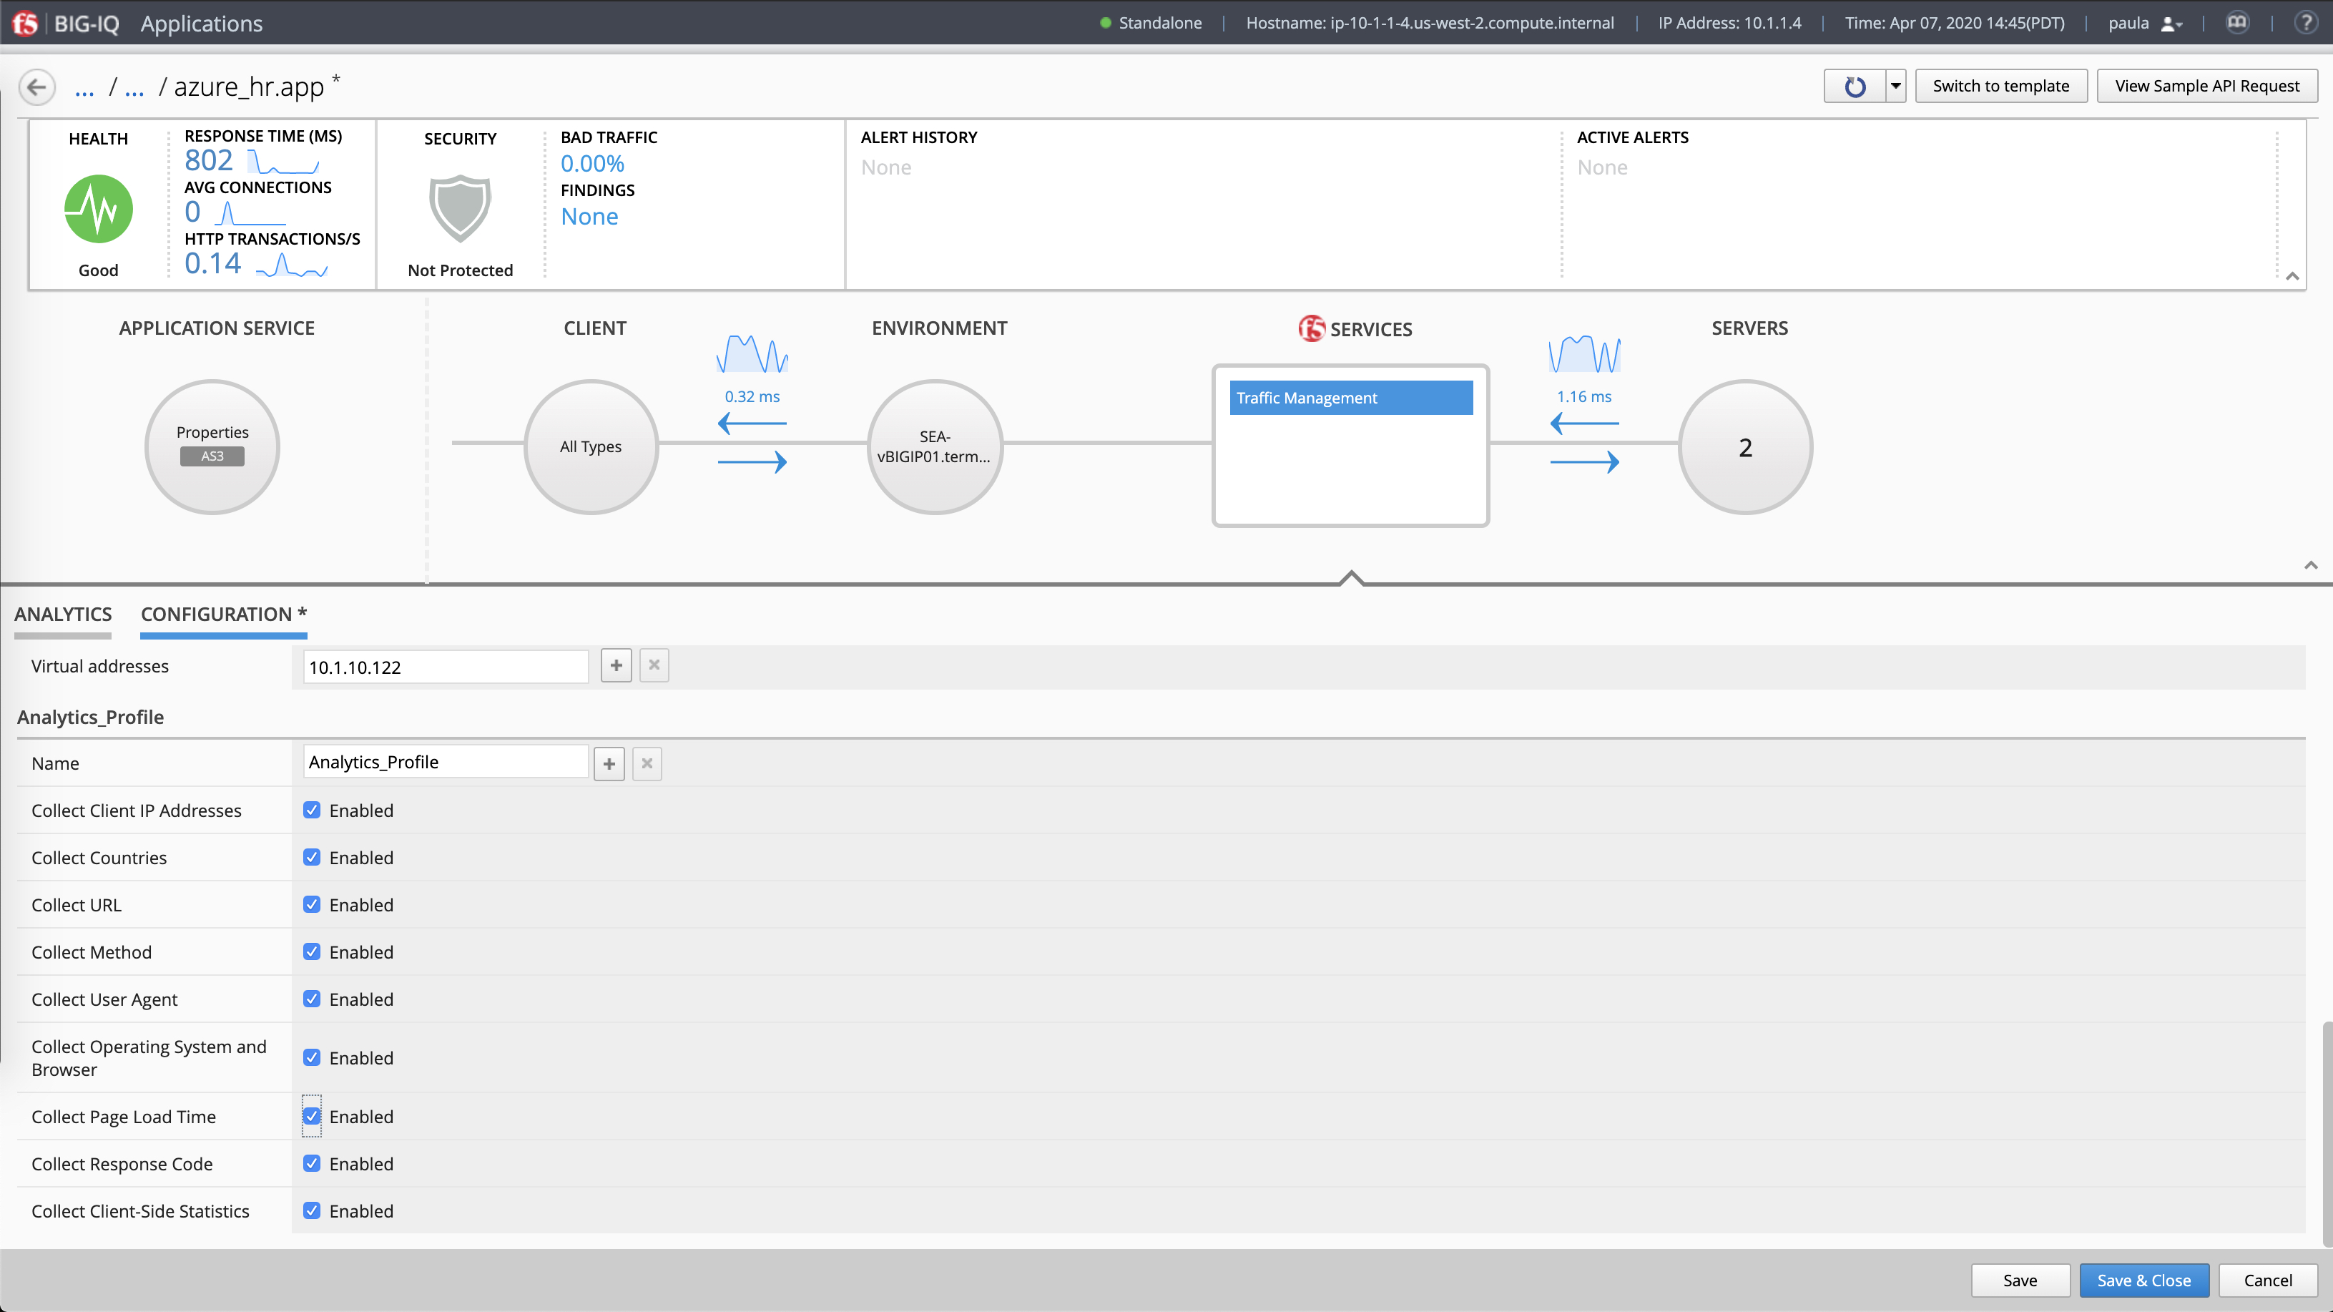
Task: Click the refresh icon button
Action: tap(1855, 86)
